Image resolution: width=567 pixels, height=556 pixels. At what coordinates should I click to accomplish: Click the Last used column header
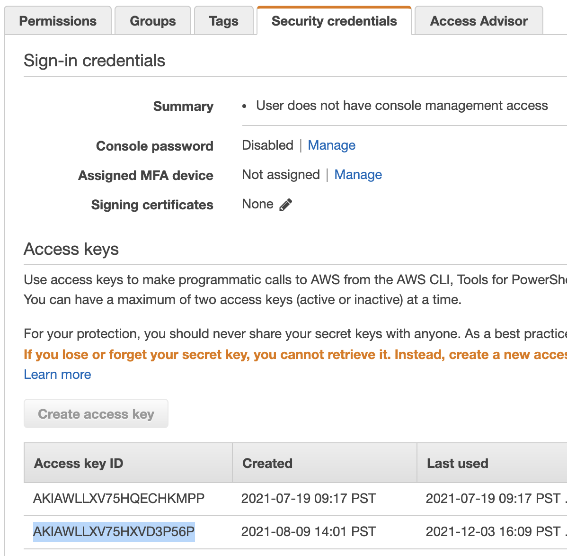[457, 463]
